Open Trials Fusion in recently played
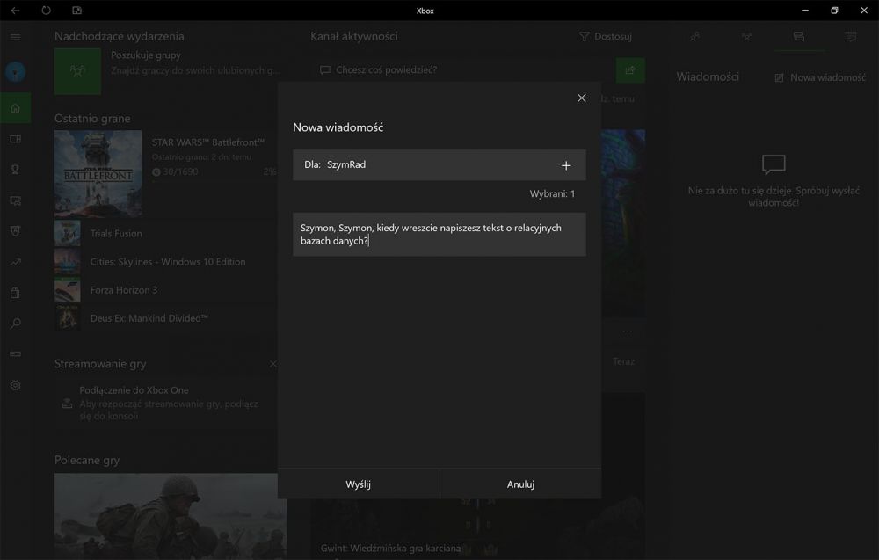This screenshot has width=879, height=560. click(x=116, y=234)
